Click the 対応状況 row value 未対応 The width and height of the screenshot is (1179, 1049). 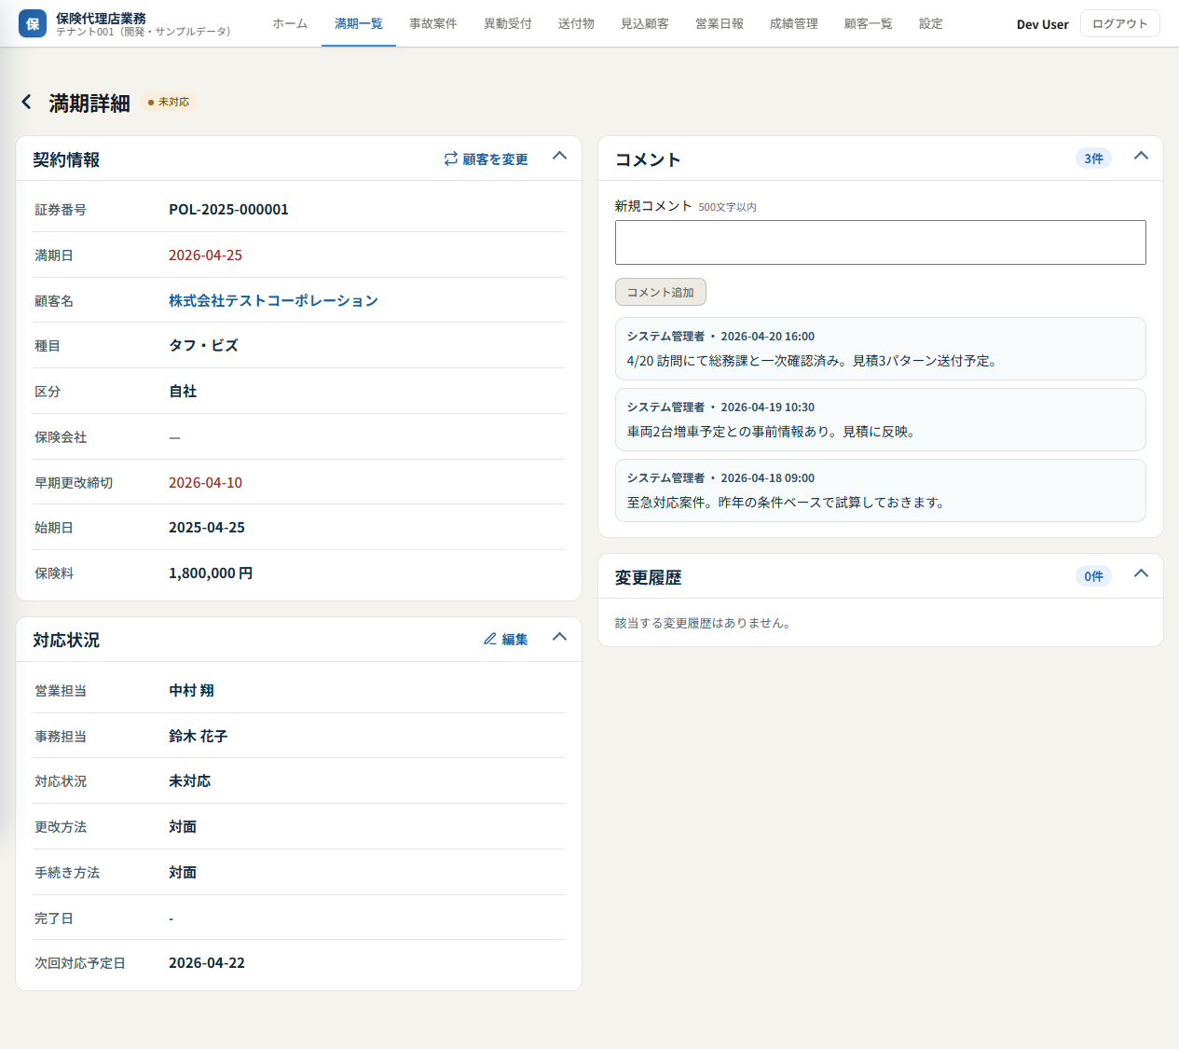tap(189, 781)
